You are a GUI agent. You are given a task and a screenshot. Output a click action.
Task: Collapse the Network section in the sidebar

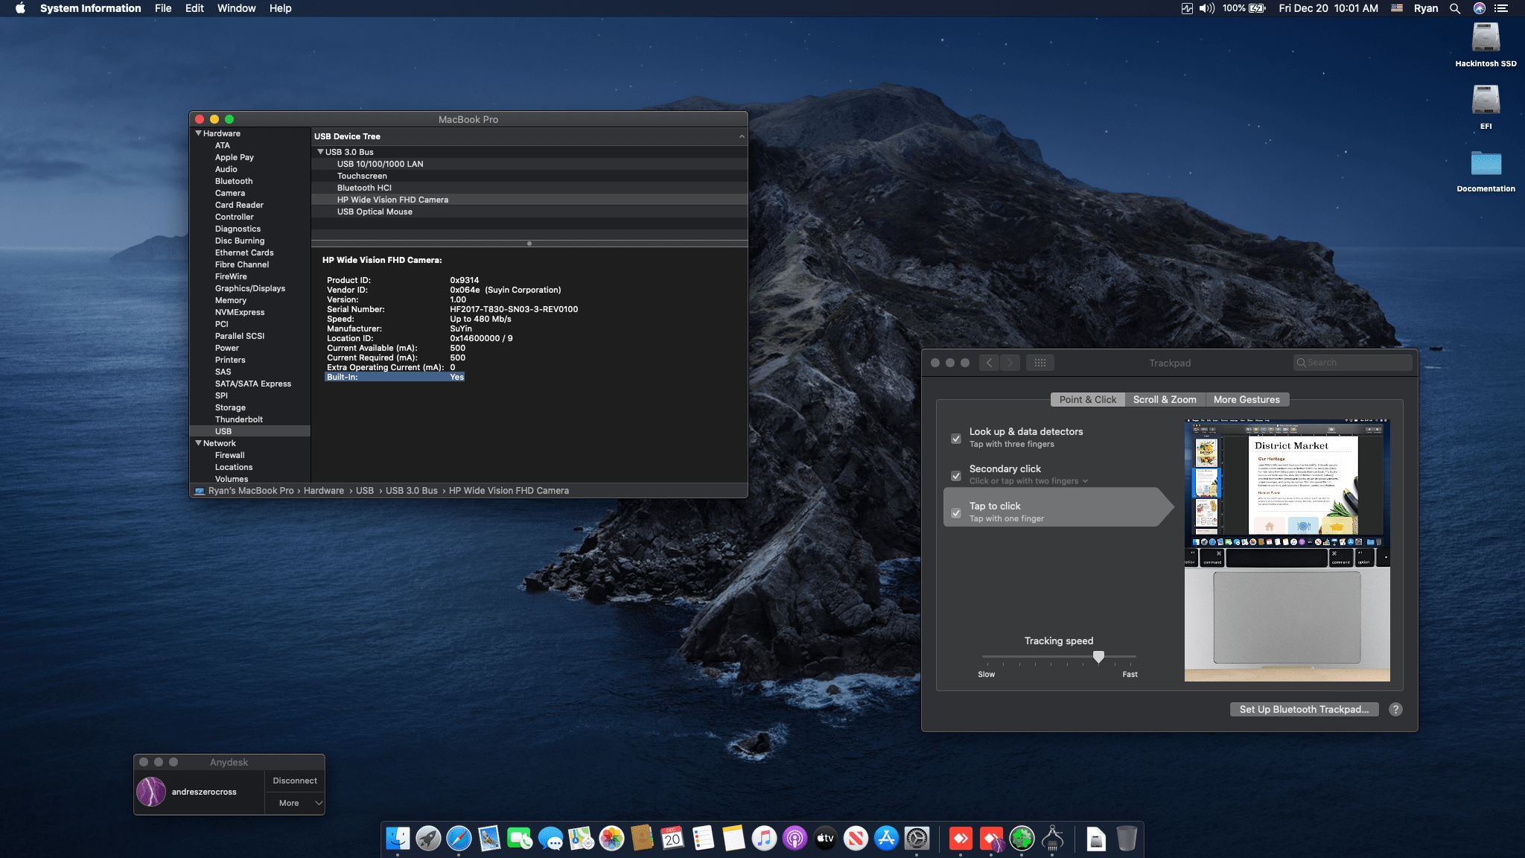[x=199, y=443]
